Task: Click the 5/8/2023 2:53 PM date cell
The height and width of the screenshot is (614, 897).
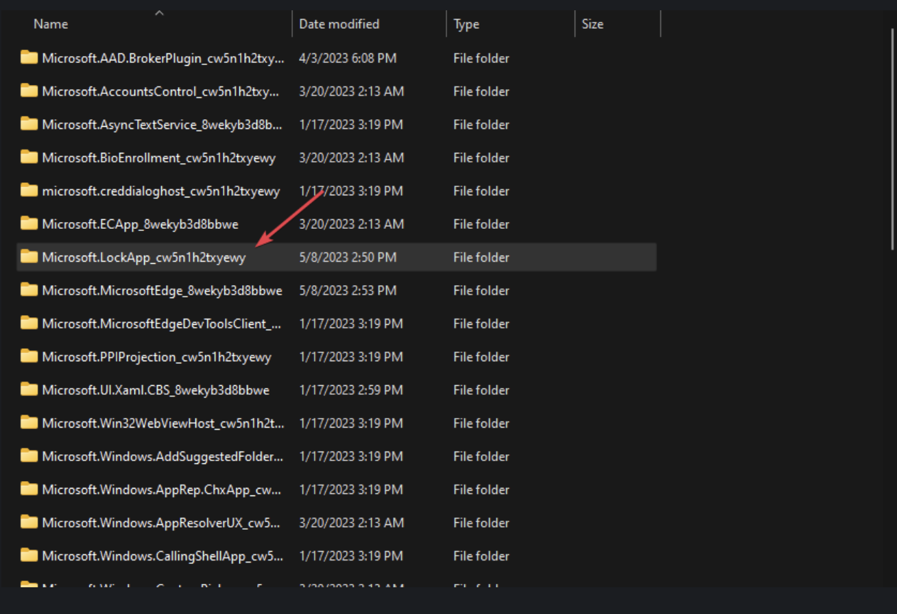Action: [348, 291]
